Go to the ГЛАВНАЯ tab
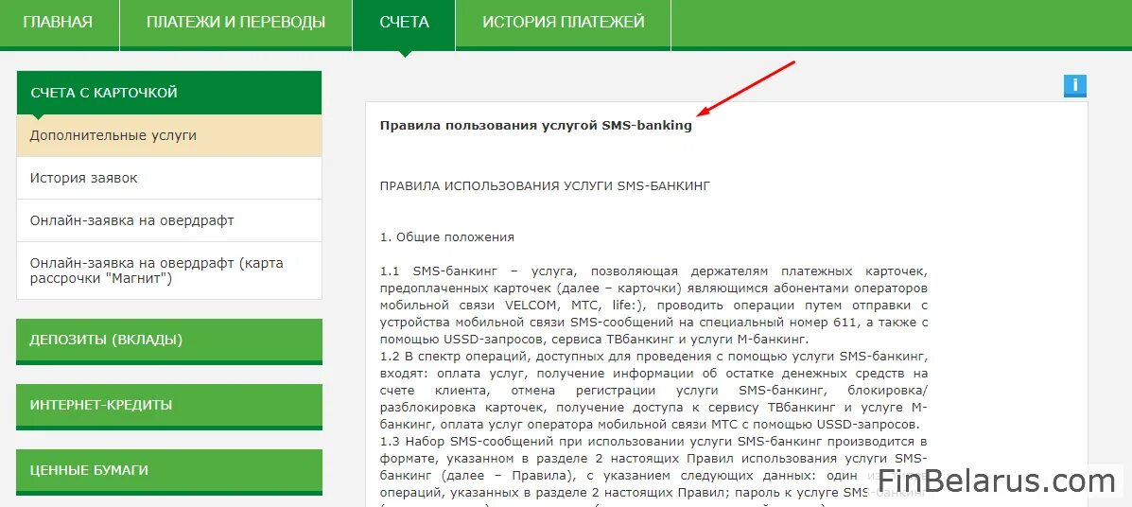1132x507 pixels. point(58,23)
